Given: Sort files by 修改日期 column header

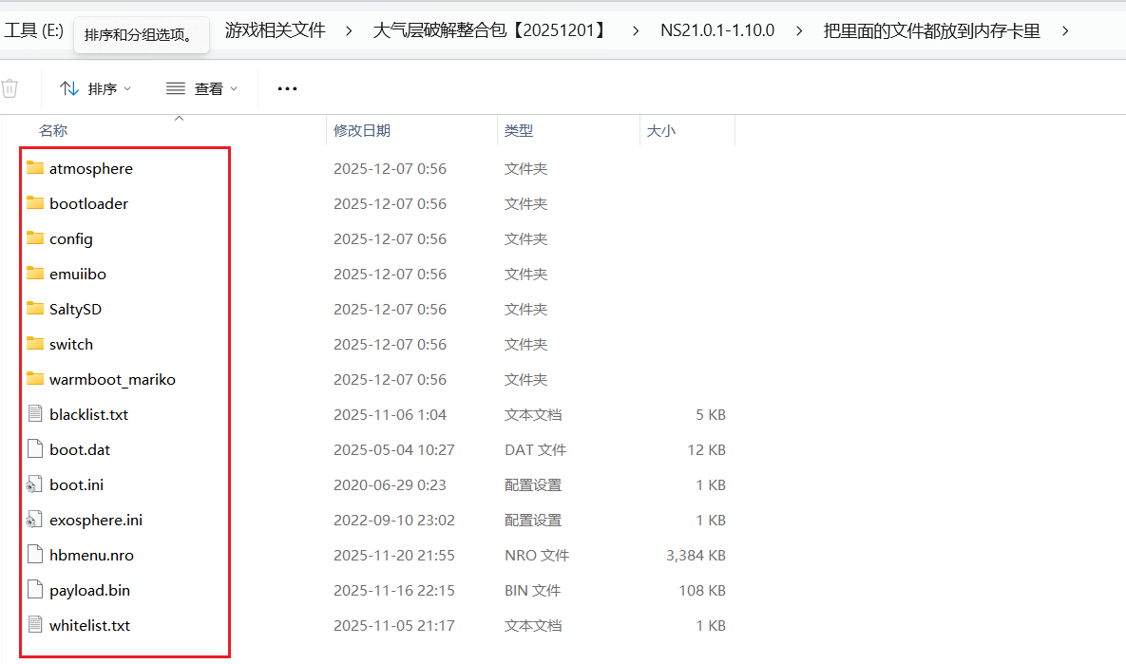Looking at the screenshot, I should click(362, 130).
